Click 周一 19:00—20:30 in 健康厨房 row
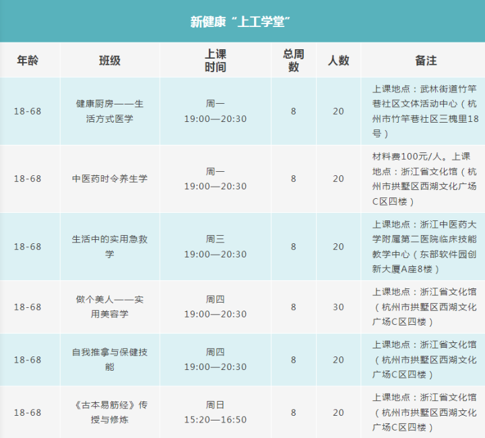 [x=216, y=111]
